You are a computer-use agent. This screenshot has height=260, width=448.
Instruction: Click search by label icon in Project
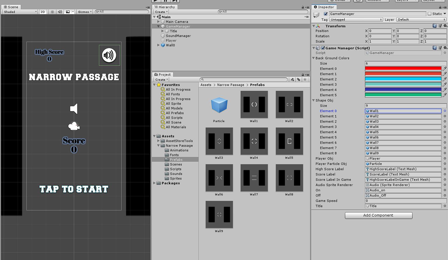pyautogui.click(x=299, y=80)
